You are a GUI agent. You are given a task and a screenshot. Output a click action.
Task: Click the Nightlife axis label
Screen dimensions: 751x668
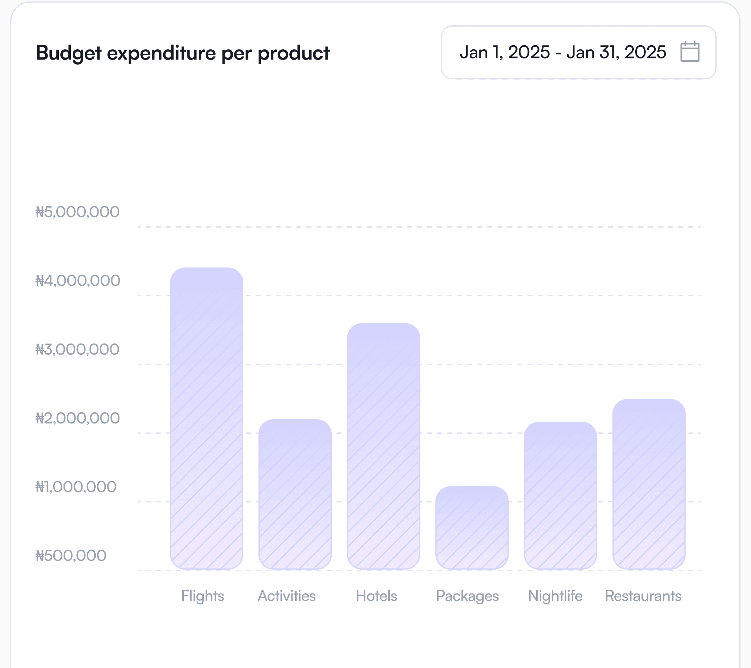tap(555, 596)
